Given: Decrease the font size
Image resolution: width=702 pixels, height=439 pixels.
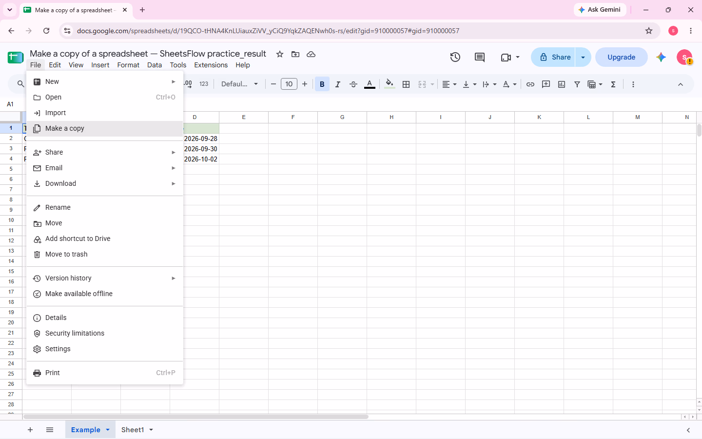Looking at the screenshot, I should click(273, 84).
